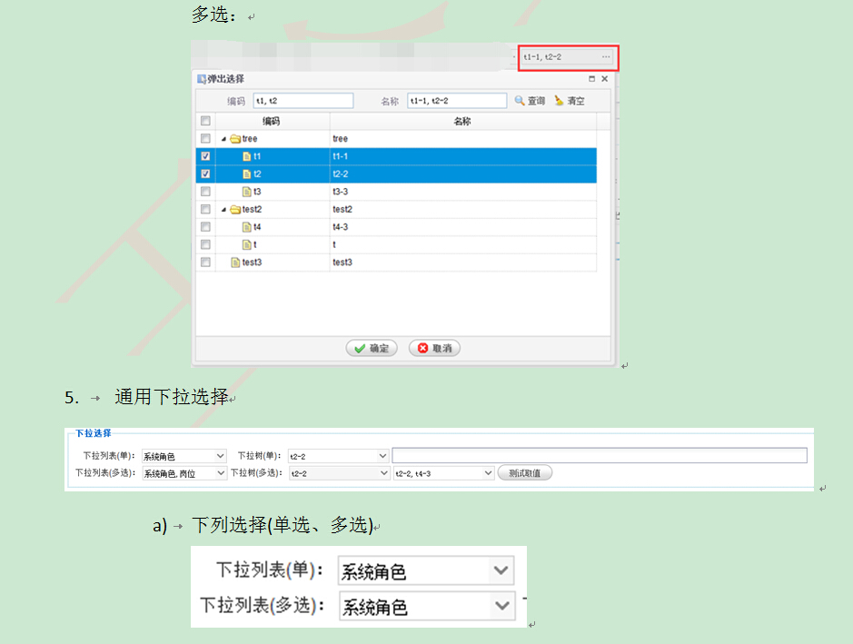Open the 下拉树(单) dropdown showing t2-2

pyautogui.click(x=383, y=456)
